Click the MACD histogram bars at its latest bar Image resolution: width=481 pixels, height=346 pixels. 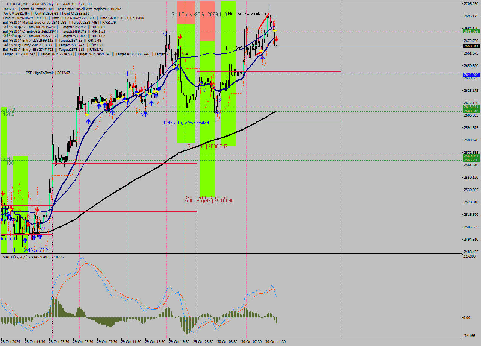point(276,320)
